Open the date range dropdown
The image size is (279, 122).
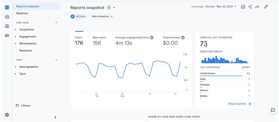221,7
